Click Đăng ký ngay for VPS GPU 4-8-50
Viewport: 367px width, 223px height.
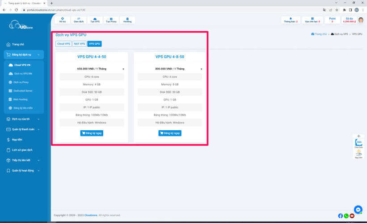[170, 133]
